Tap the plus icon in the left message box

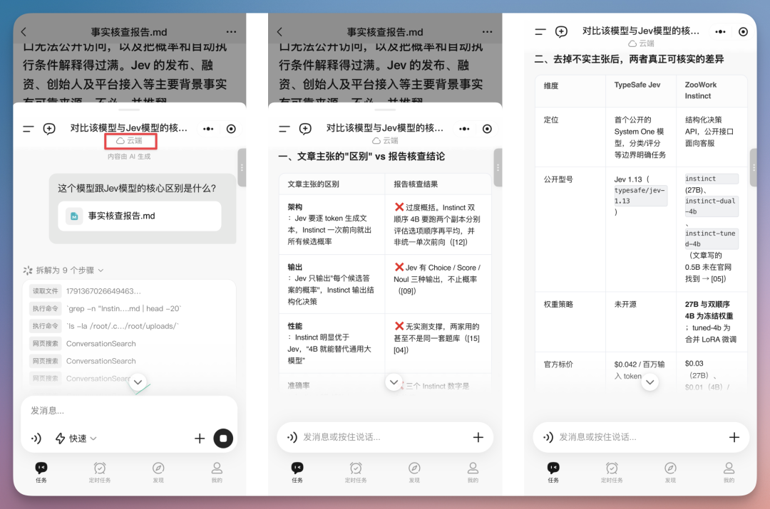200,439
